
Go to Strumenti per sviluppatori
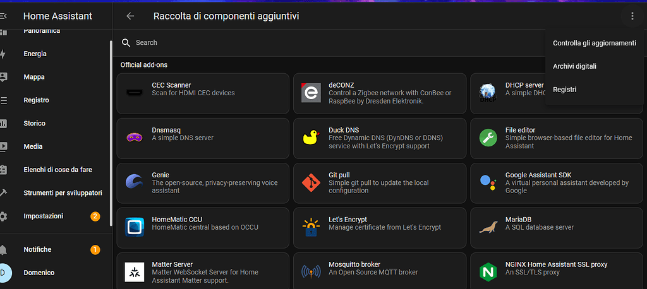tap(63, 193)
